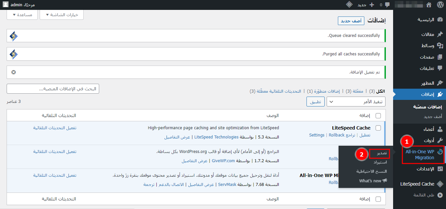Expand the help panel

pyautogui.click(x=22, y=15)
